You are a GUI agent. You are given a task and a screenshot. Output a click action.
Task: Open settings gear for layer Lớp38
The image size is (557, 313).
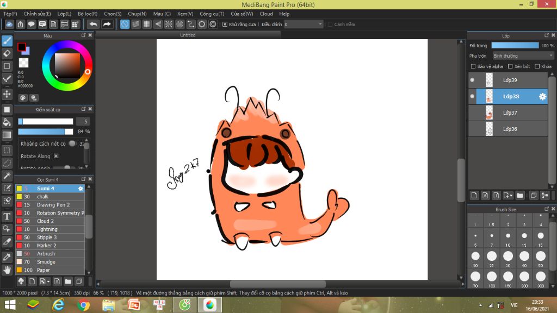(x=542, y=97)
